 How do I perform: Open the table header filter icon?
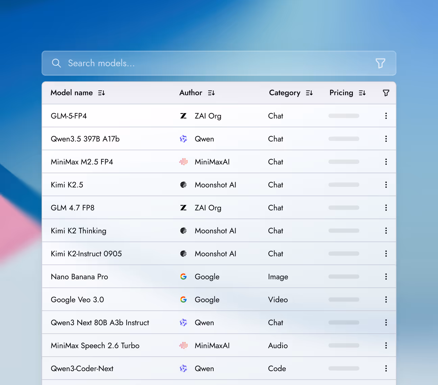pyautogui.click(x=386, y=93)
